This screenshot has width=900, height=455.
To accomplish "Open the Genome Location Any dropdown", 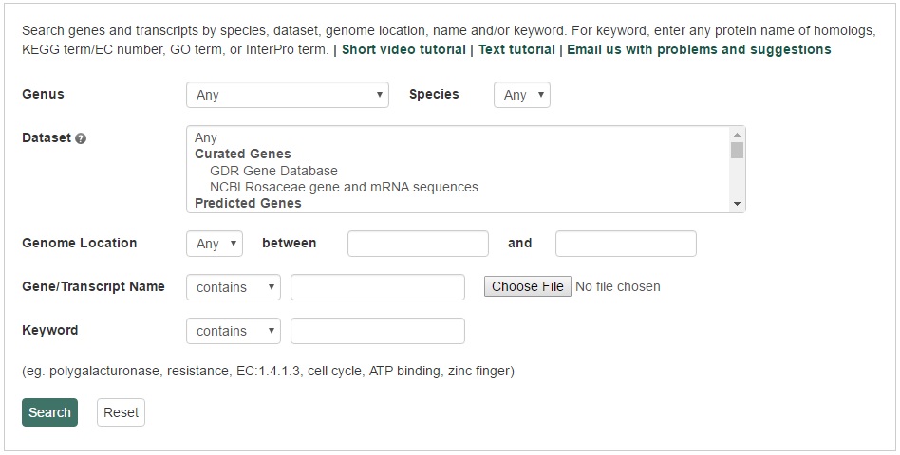I will [x=215, y=244].
